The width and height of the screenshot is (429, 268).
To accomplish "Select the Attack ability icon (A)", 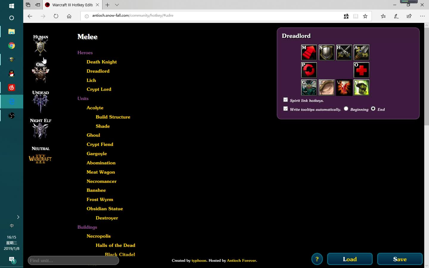I will click(x=361, y=52).
